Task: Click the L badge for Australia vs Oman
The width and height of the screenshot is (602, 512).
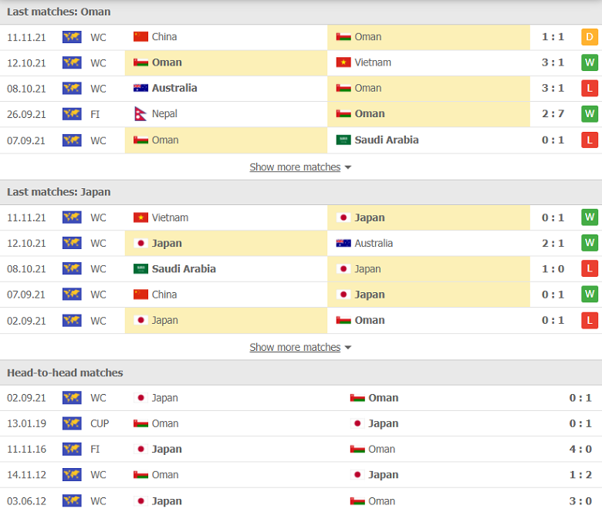Action: point(590,88)
